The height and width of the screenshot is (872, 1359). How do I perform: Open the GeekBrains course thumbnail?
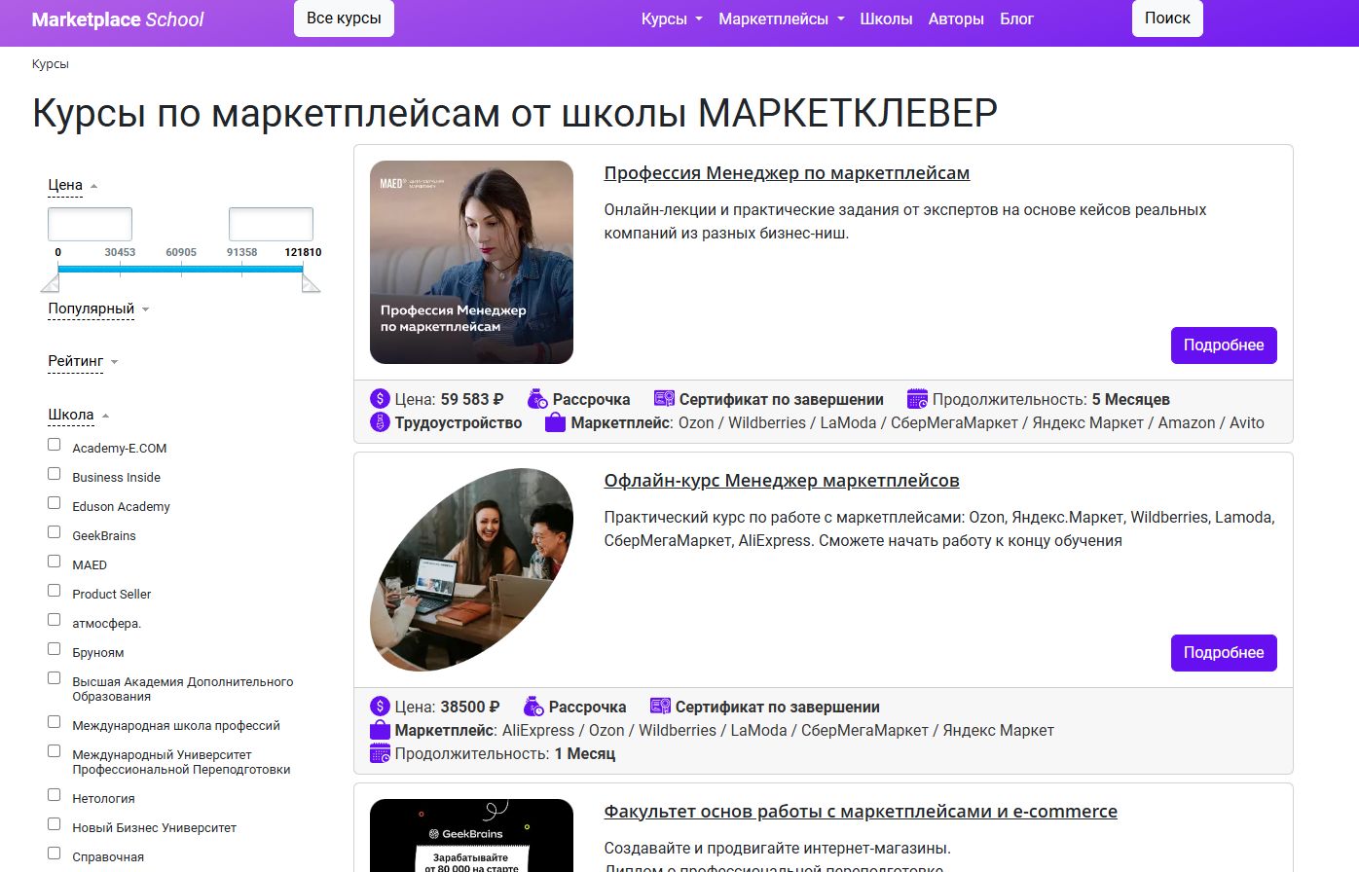[x=471, y=835]
